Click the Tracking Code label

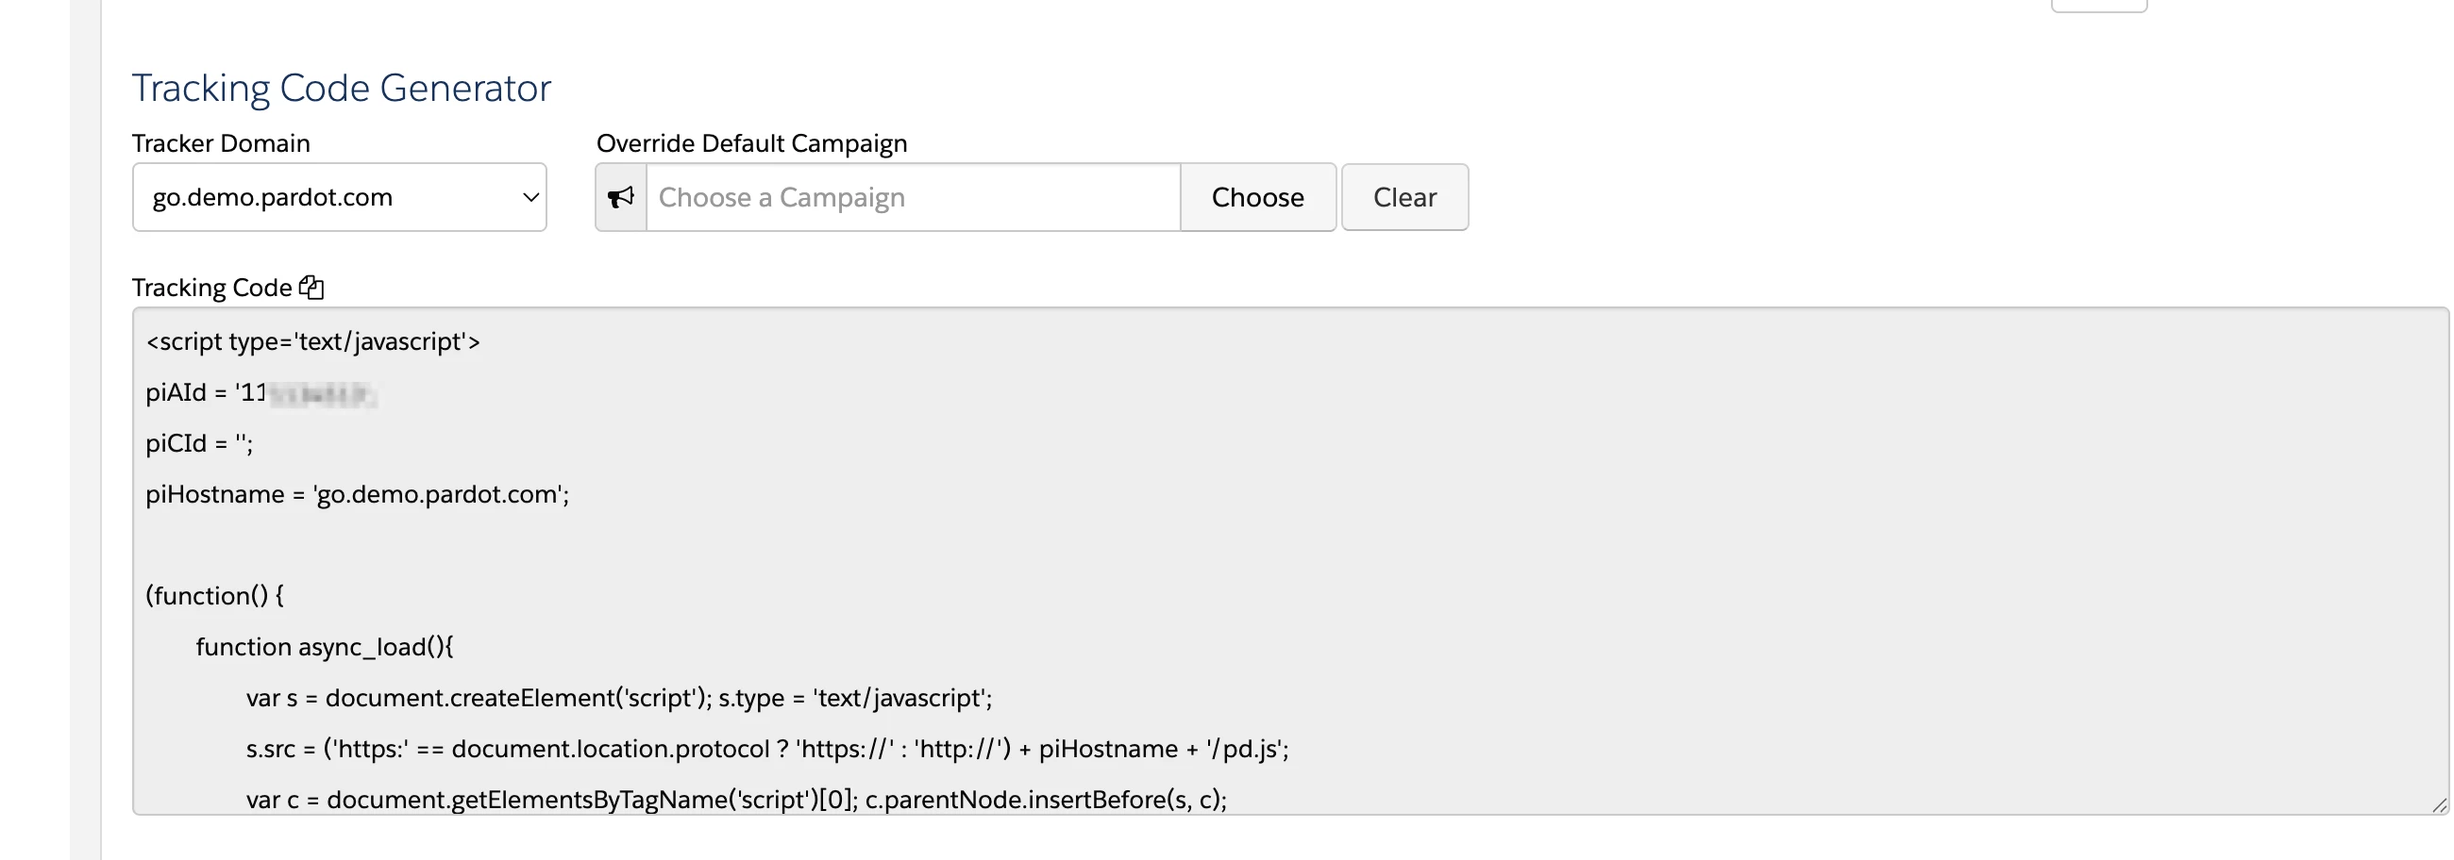211,288
